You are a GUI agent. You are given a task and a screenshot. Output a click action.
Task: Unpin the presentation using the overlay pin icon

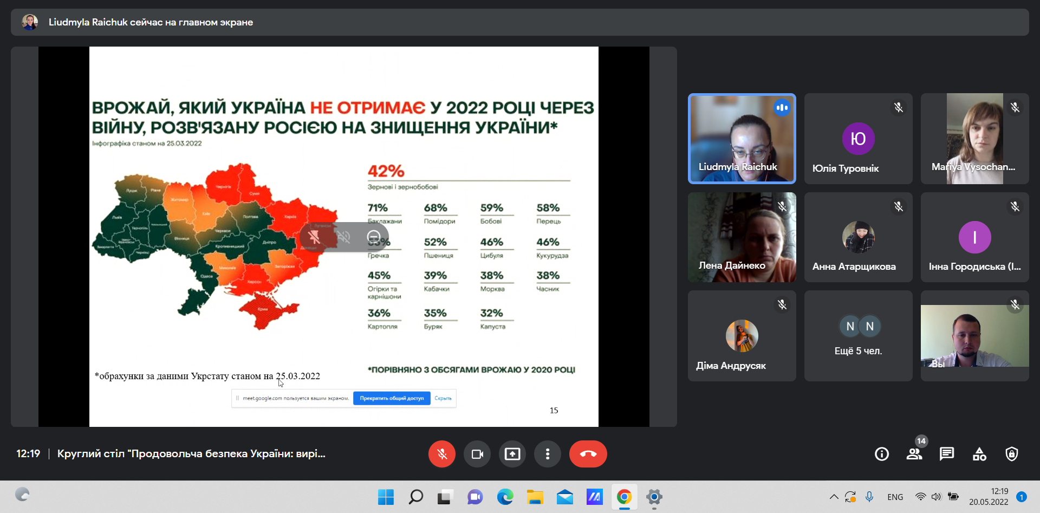pyautogui.click(x=314, y=237)
